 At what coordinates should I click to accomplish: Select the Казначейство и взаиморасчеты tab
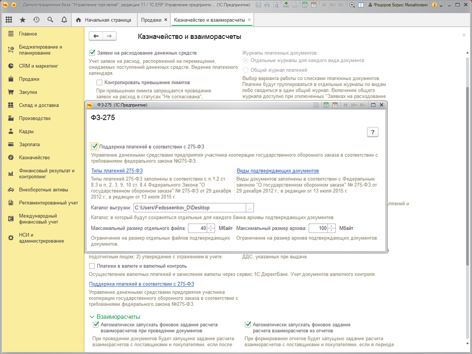click(x=210, y=20)
